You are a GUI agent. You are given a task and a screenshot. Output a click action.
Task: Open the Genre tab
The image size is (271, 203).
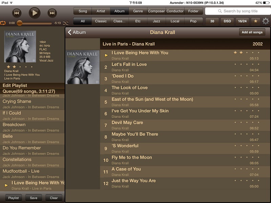pos(138,11)
